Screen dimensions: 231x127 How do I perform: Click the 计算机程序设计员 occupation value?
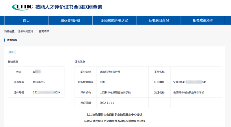[x=110, y=72]
